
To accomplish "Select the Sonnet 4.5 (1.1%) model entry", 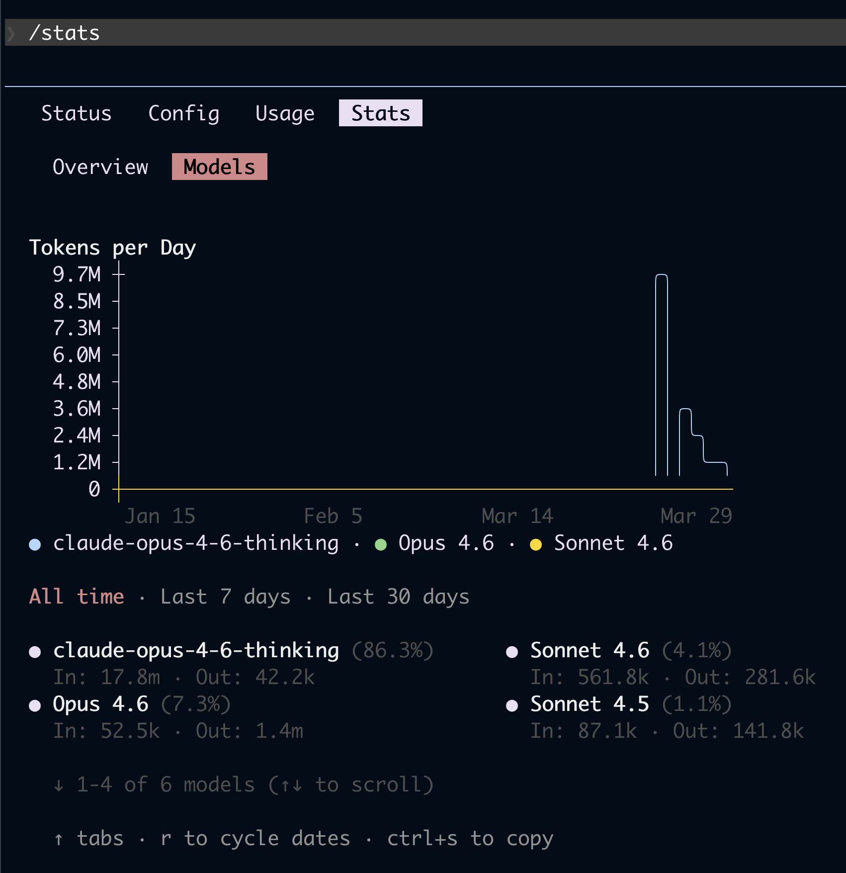I will [619, 704].
